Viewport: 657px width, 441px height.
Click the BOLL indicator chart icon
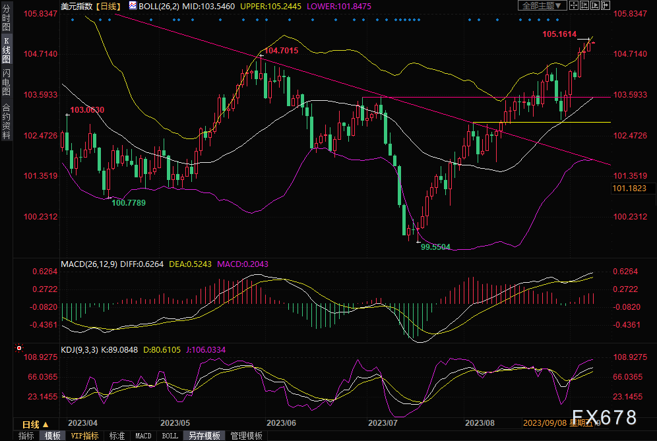[133, 5]
